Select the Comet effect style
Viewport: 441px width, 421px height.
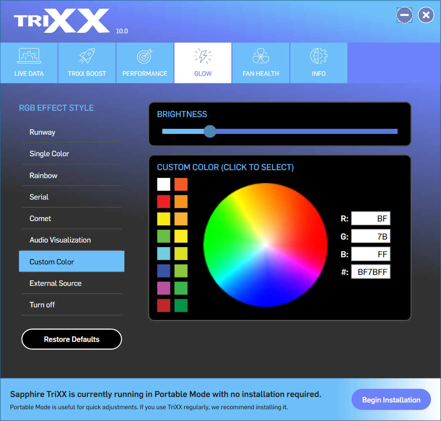point(72,218)
